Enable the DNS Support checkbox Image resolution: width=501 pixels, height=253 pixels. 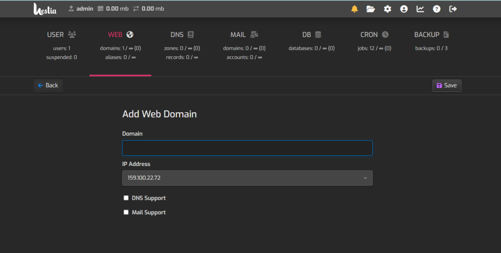click(x=126, y=198)
